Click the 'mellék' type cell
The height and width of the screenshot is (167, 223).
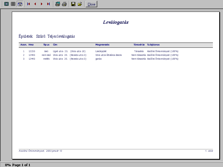46,59
